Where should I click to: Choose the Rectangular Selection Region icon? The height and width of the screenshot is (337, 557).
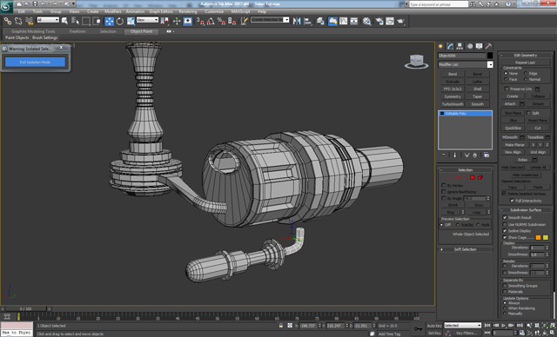85,21
